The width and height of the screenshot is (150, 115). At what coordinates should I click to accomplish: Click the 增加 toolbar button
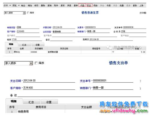(x=30, y=5)
